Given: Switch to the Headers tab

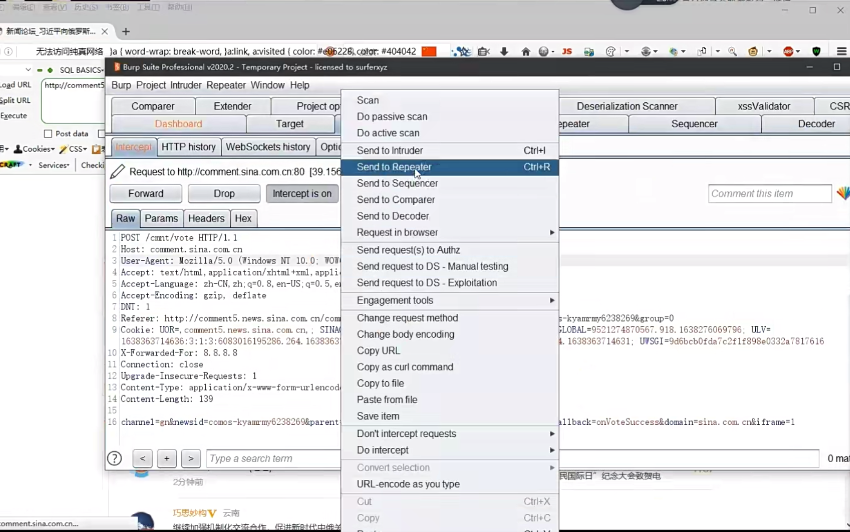Looking at the screenshot, I should click(x=206, y=218).
